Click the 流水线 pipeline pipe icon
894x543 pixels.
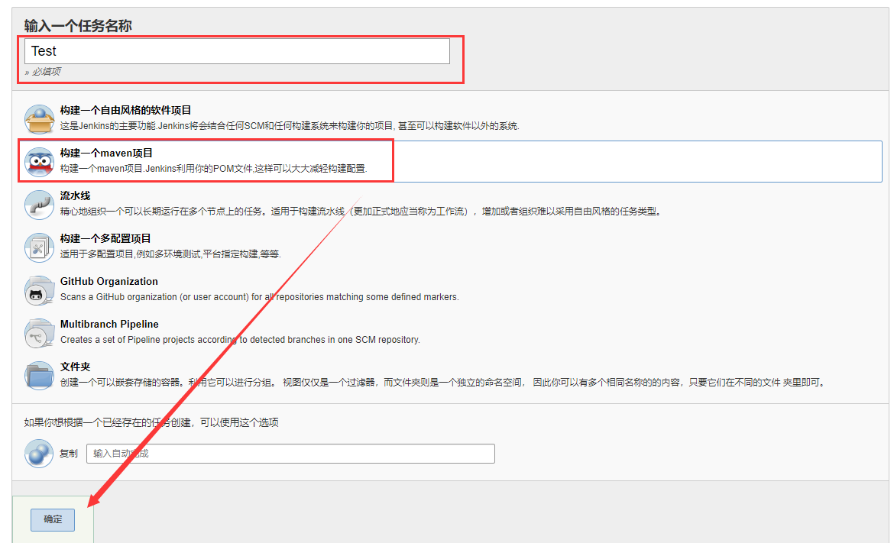pyautogui.click(x=39, y=204)
